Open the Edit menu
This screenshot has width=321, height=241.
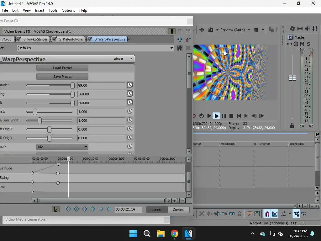tap(15, 10)
